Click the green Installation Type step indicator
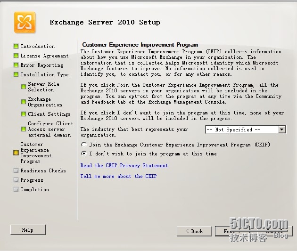This screenshot has height=251, width=297. pyautogui.click(x=16, y=74)
